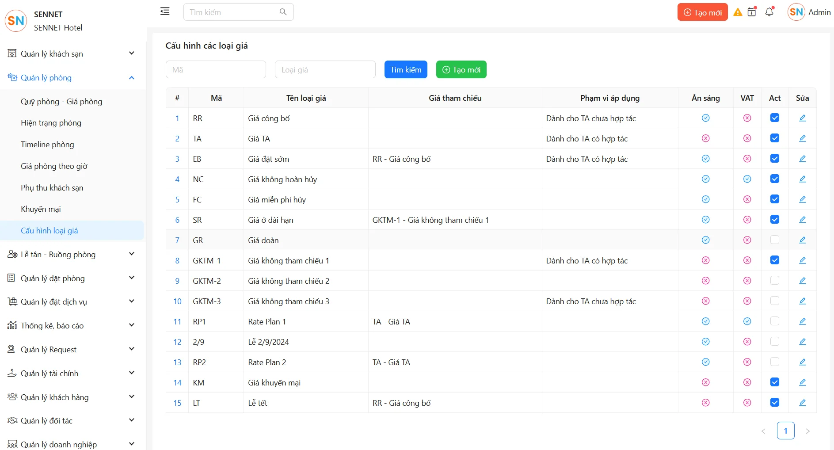
Task: Click the edit pencil for the Lễ tết row
Action: [802, 403]
